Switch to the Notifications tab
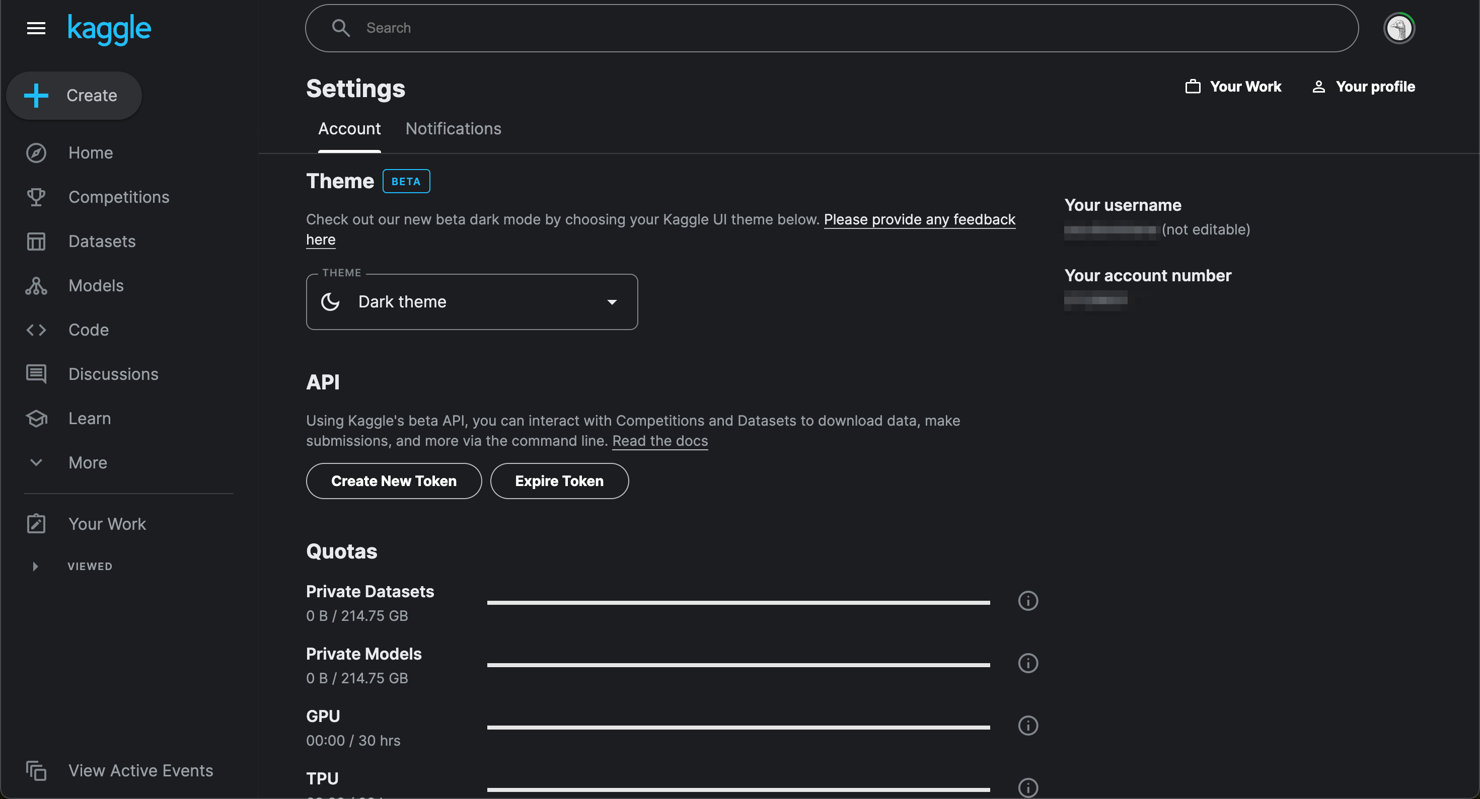 tap(453, 129)
